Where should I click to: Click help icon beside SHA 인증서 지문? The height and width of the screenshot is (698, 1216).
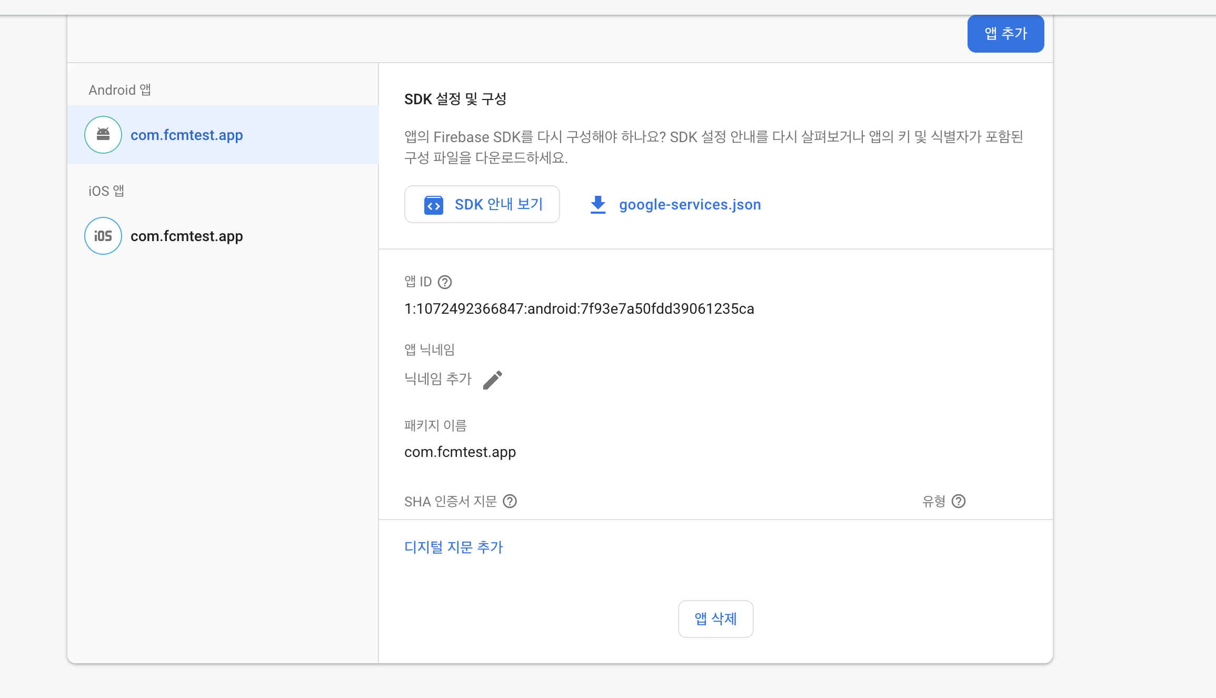pyautogui.click(x=510, y=501)
